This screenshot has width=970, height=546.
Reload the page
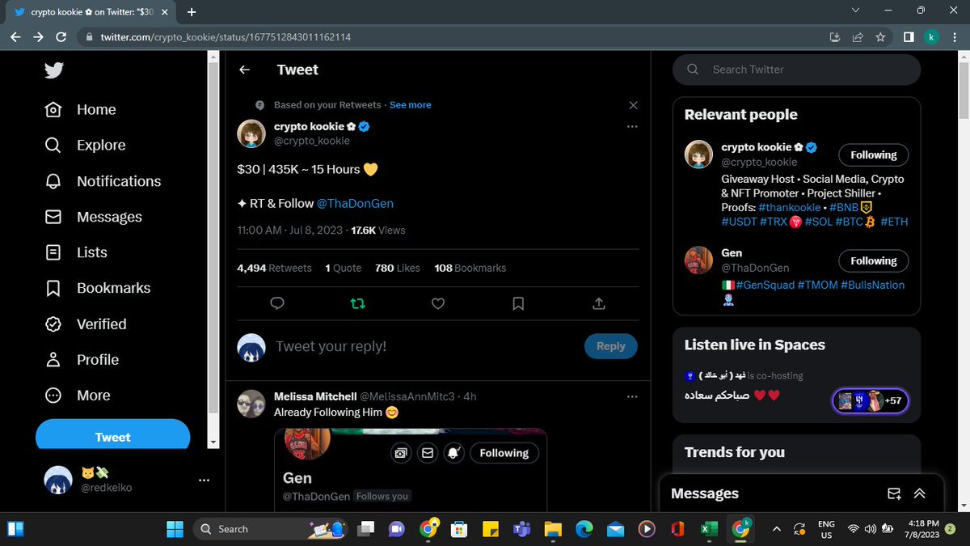(61, 37)
